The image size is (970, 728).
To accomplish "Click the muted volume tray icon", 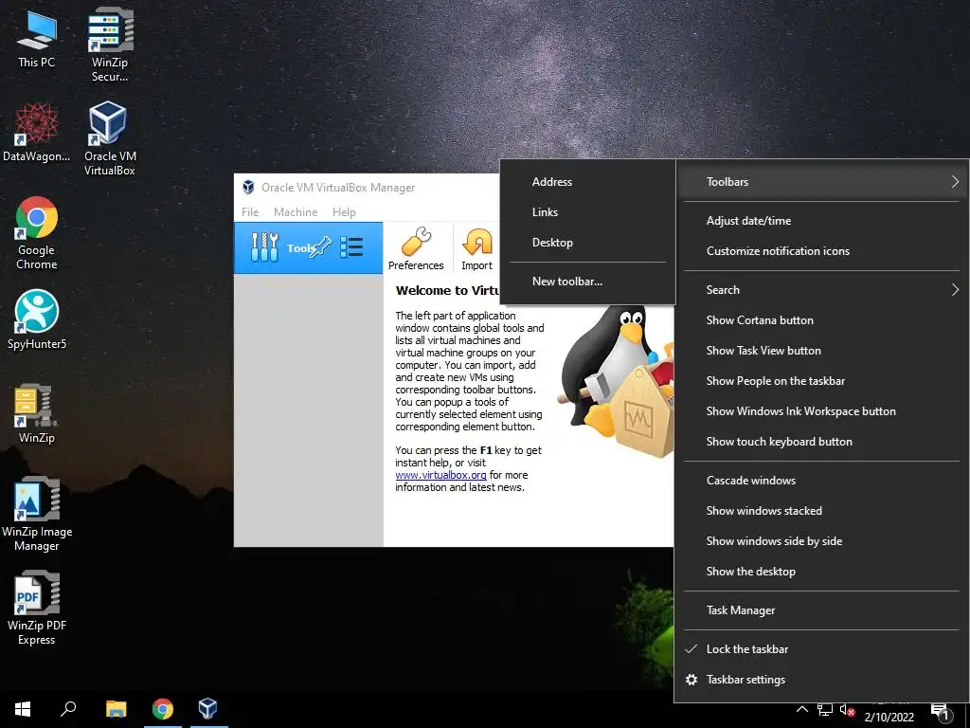I will click(848, 710).
